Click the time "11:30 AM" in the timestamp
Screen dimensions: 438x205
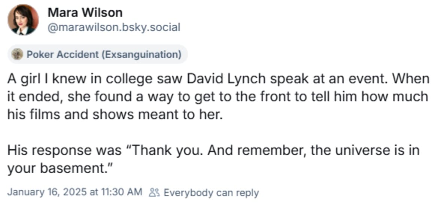click(x=122, y=193)
